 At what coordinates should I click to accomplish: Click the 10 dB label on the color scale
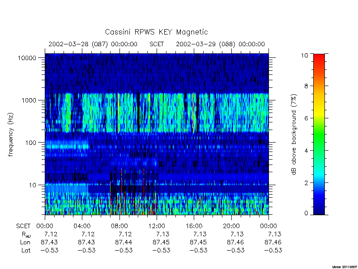(x=304, y=55)
